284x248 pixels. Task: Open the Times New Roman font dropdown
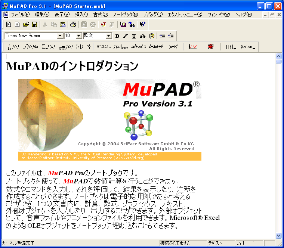pos(60,36)
